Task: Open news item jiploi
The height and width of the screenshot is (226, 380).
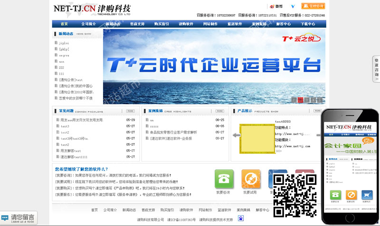Action: (x=64, y=43)
